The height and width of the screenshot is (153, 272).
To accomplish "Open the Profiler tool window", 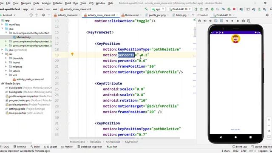I will point(67,147).
